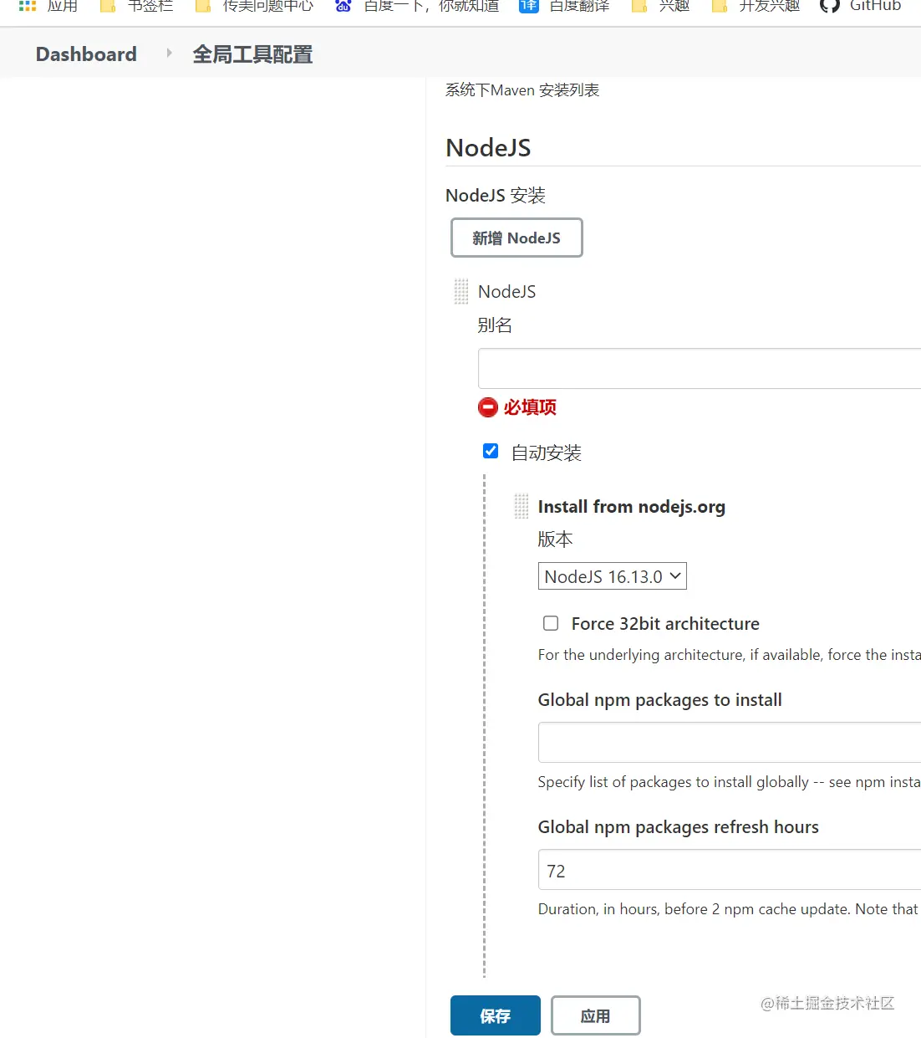Expand the breadcrumb arrow after Dashboard
The height and width of the screenshot is (1038, 921).
click(x=169, y=54)
